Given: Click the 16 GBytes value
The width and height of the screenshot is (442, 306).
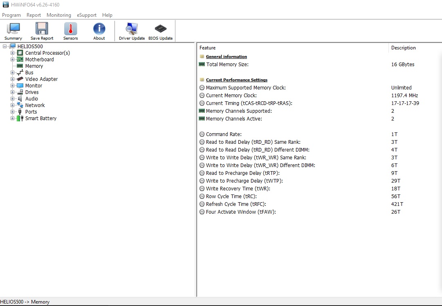Looking at the screenshot, I should pos(402,64).
